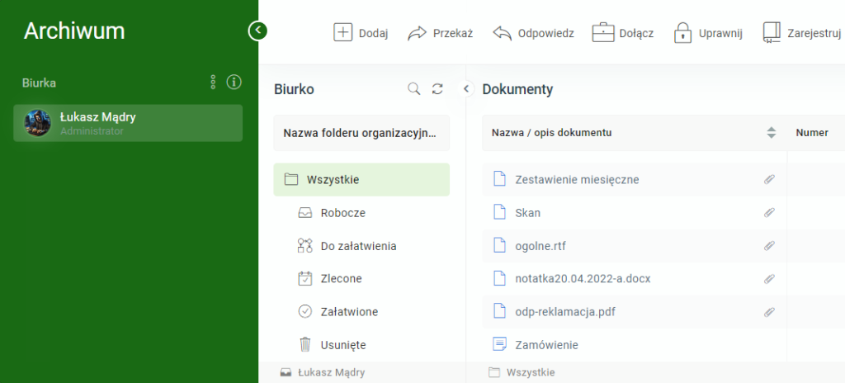The height and width of the screenshot is (383, 845).
Task: Open the Biurka info icon
Action: coord(234,82)
